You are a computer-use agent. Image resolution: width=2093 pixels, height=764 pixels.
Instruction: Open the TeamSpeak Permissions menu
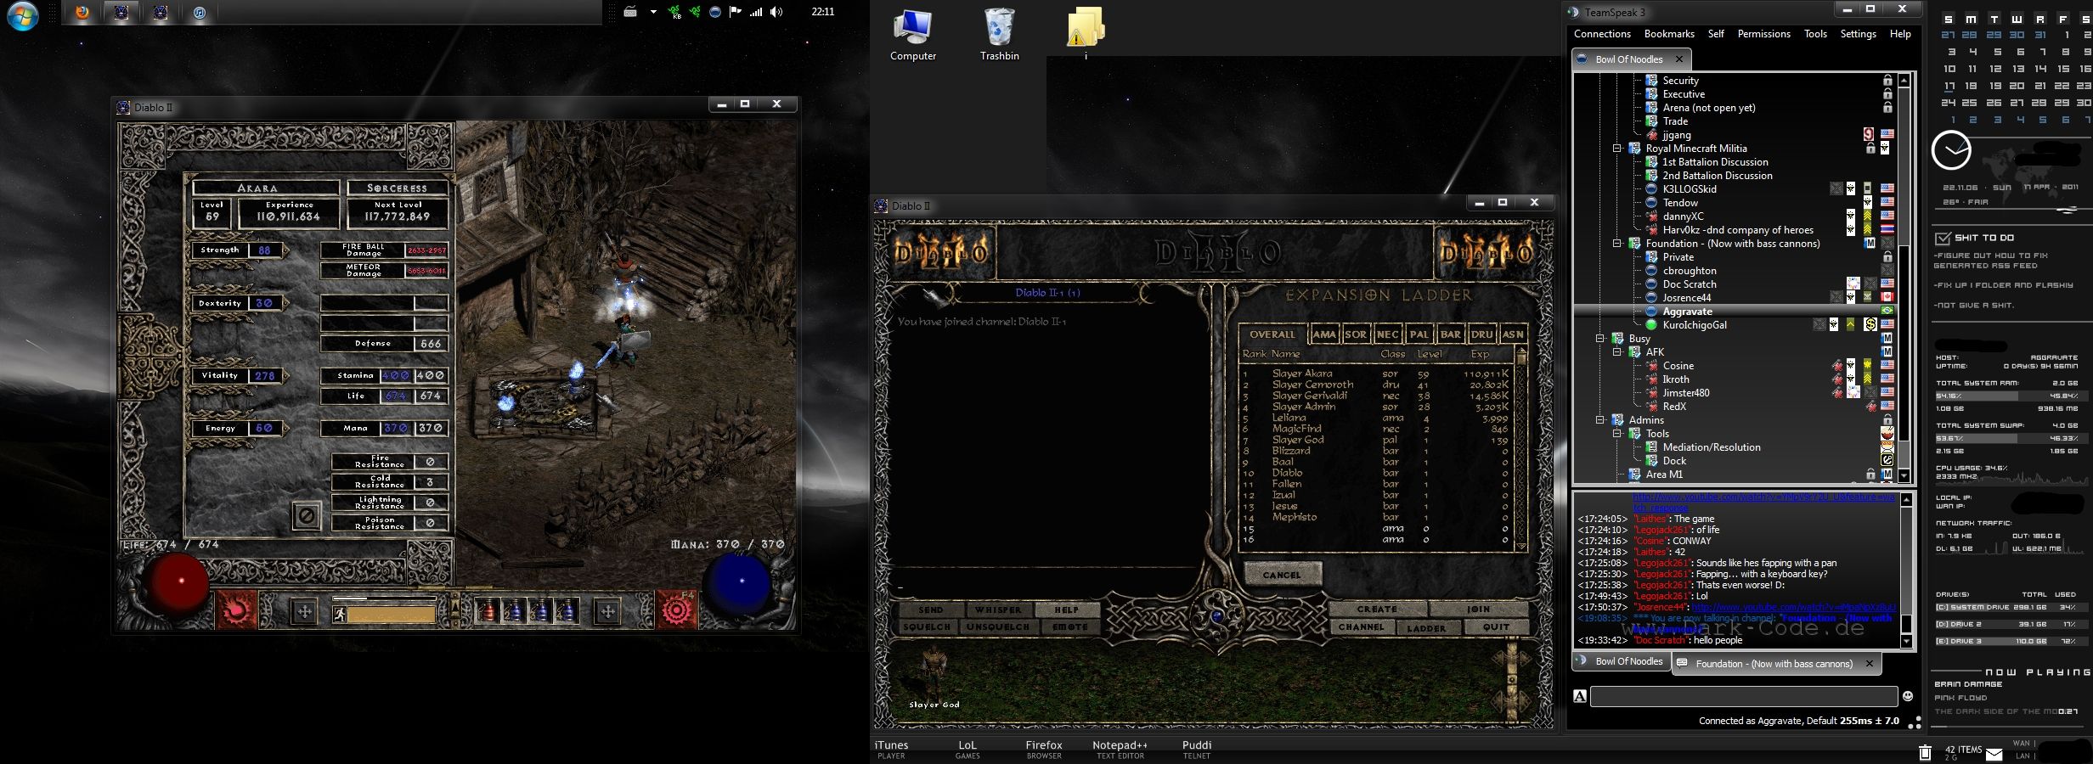[1763, 34]
